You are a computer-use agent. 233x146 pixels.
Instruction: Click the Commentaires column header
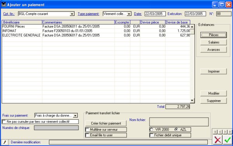(78, 22)
